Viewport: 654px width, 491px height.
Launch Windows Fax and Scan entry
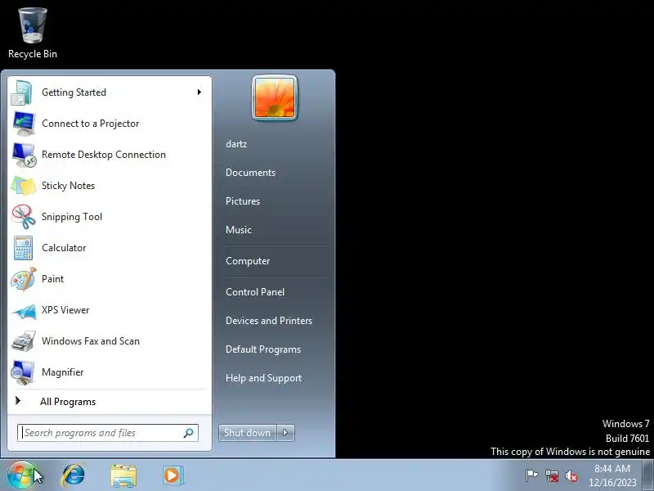pyautogui.click(x=110, y=341)
